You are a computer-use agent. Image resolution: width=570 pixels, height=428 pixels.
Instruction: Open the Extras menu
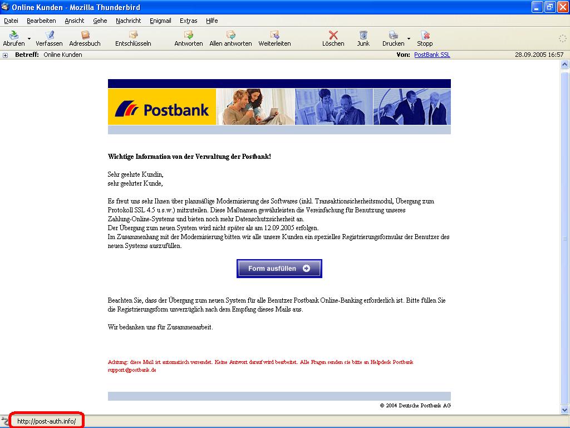coord(188,21)
